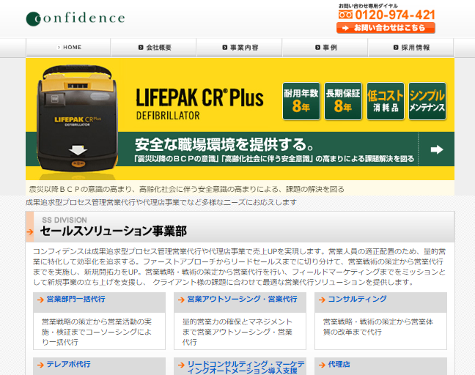Open the コンサルティング link
The image size is (475, 375).
click(x=357, y=299)
